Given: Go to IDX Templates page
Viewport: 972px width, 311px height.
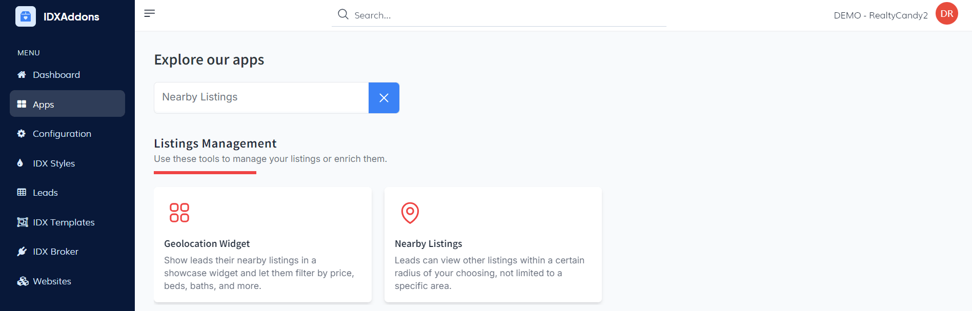Looking at the screenshot, I should pyautogui.click(x=64, y=222).
